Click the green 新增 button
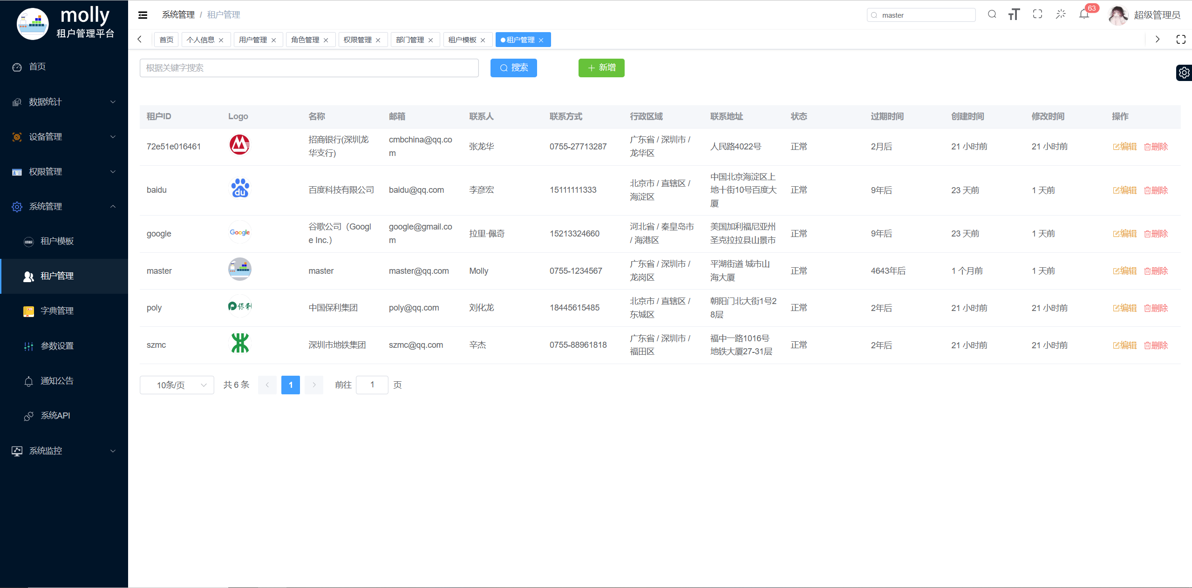The width and height of the screenshot is (1192, 588). (601, 68)
